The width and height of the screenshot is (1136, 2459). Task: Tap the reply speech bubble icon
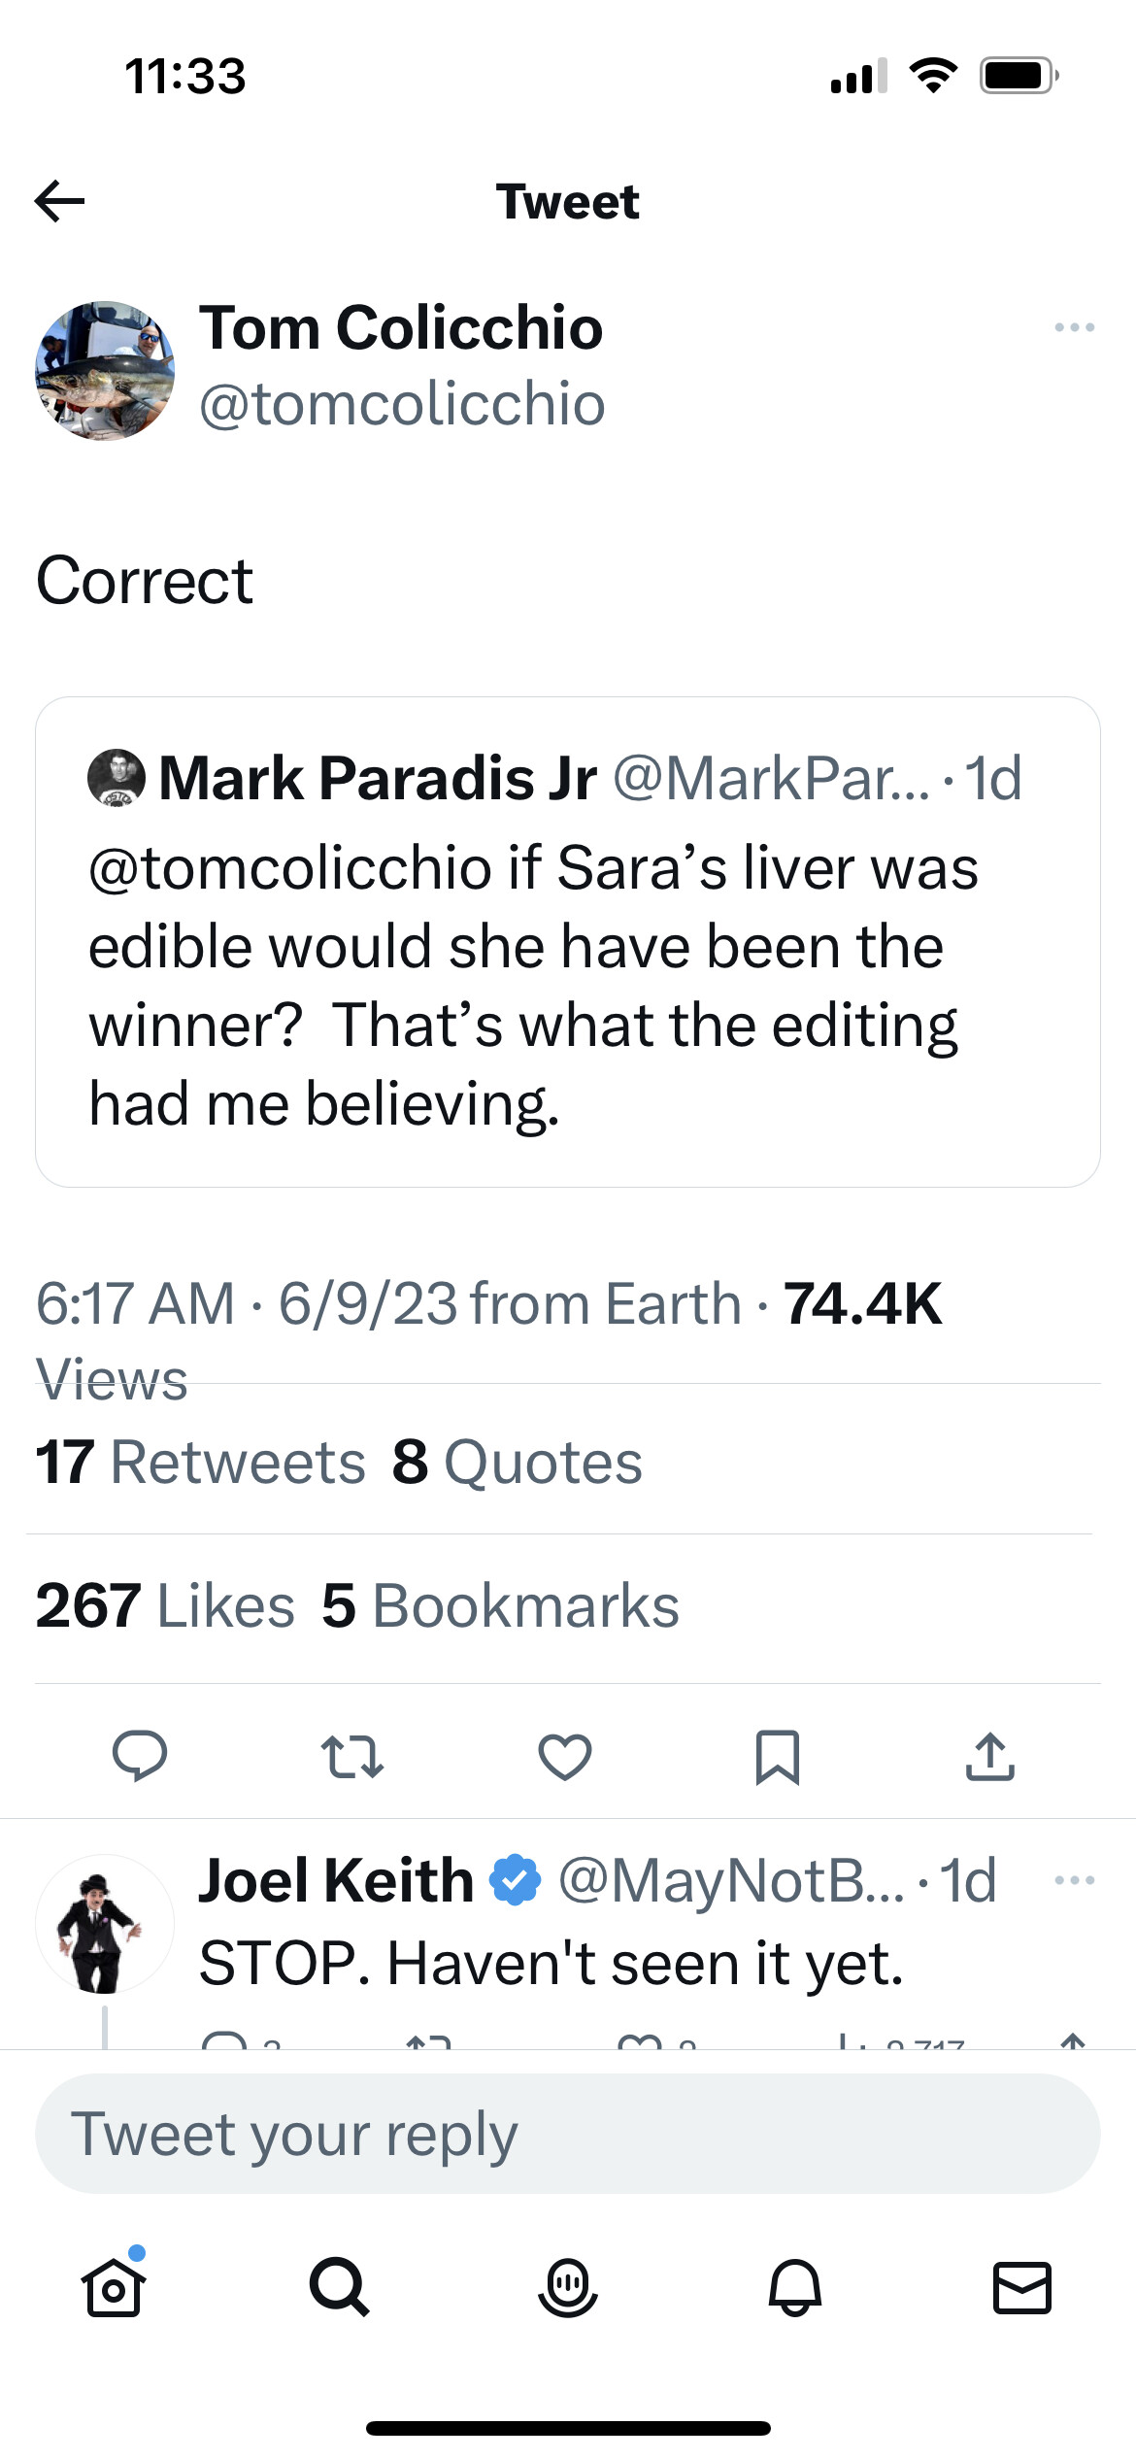coord(140,1756)
